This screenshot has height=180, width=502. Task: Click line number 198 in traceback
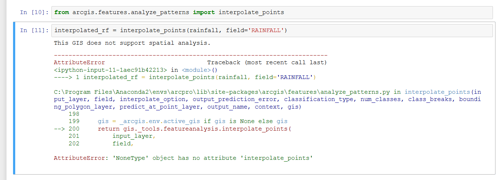pos(74,114)
